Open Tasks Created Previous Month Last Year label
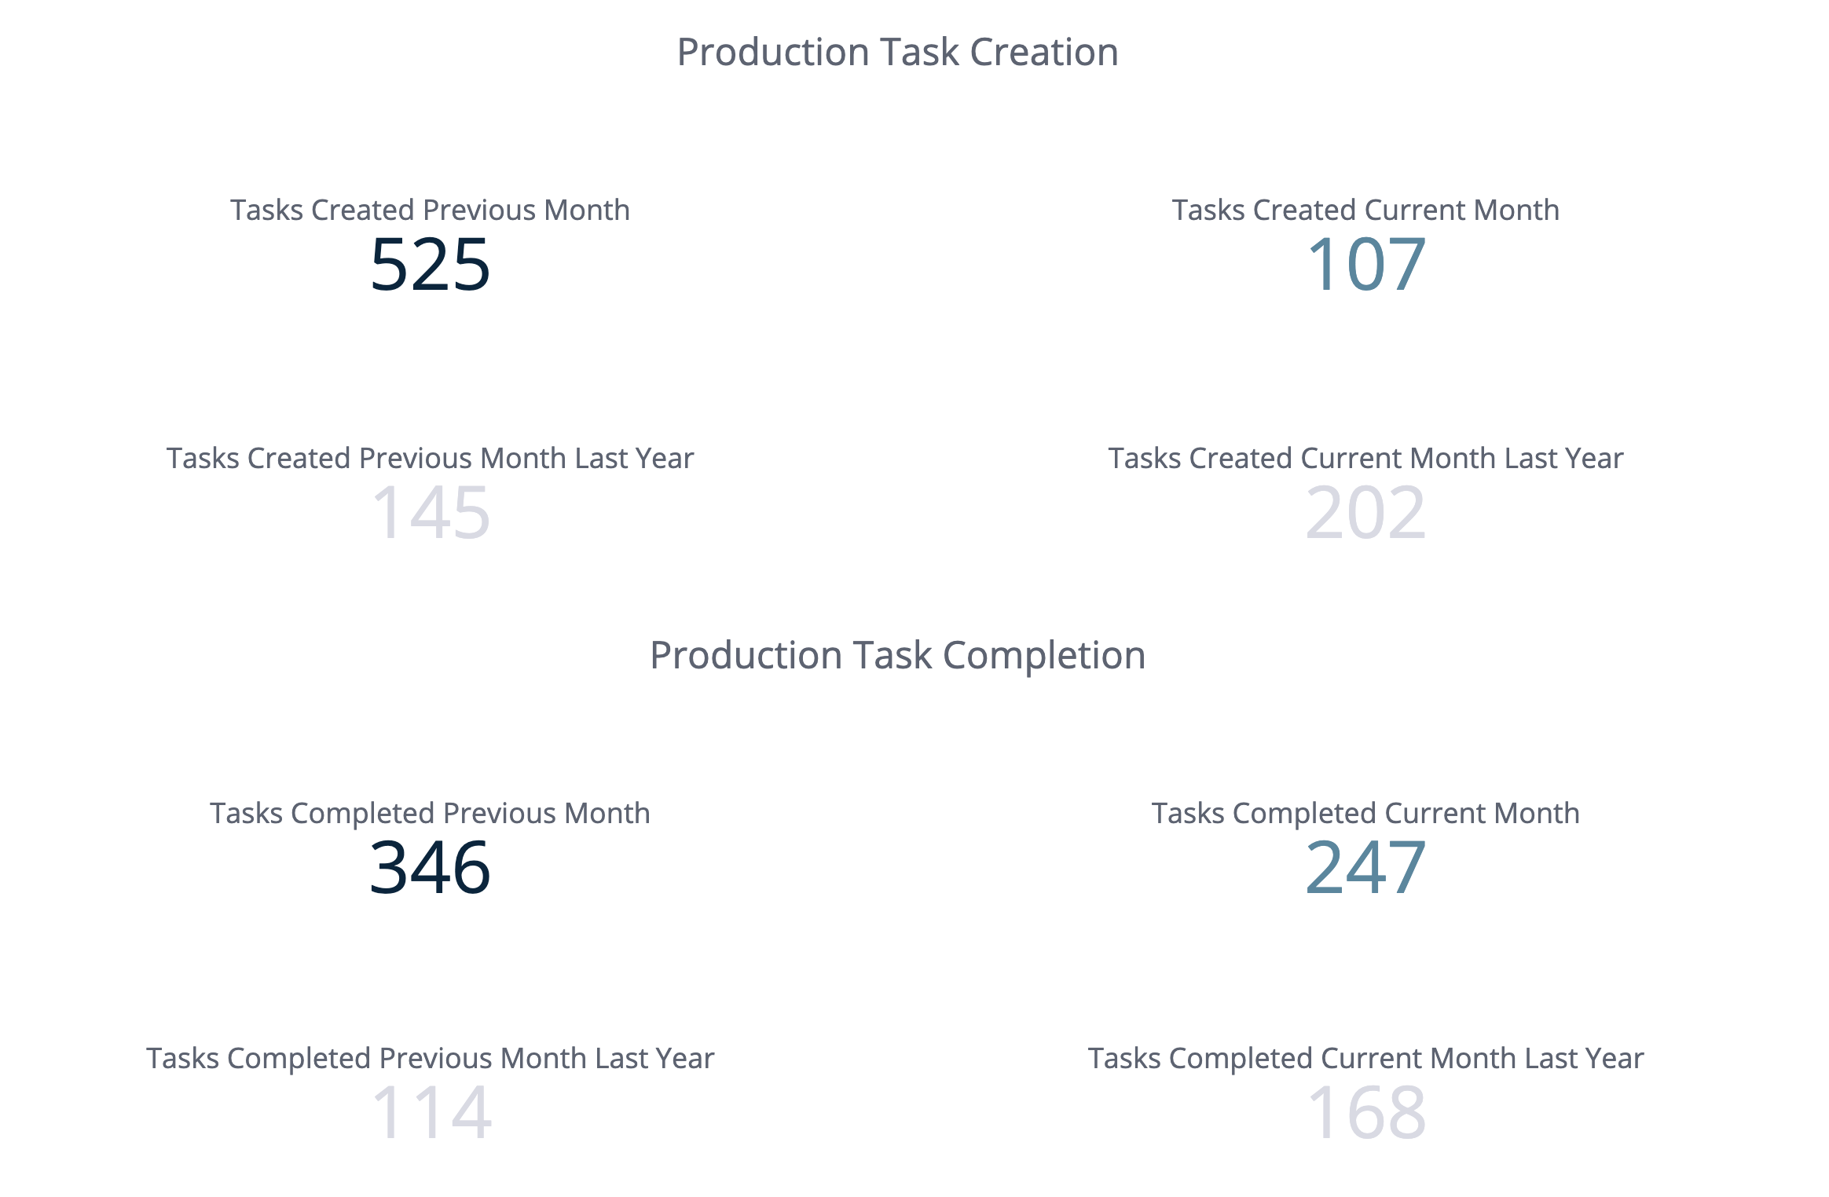 coord(430,459)
